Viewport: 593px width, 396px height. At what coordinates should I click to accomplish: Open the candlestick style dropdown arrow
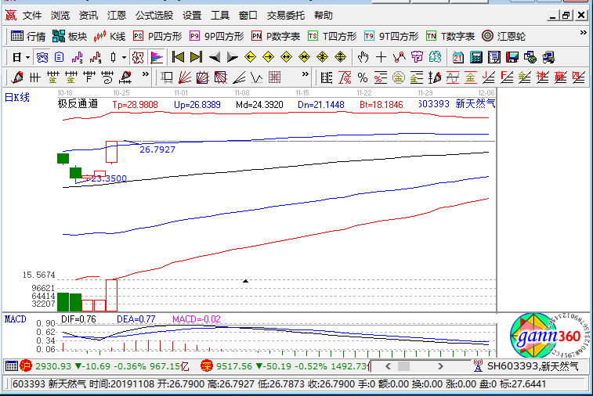click(124, 57)
